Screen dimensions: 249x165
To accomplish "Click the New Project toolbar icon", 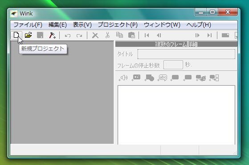I will (16, 35).
